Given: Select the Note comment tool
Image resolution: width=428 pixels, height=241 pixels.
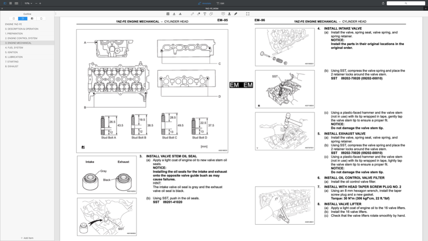Looking at the screenshot, I should pos(223,13).
